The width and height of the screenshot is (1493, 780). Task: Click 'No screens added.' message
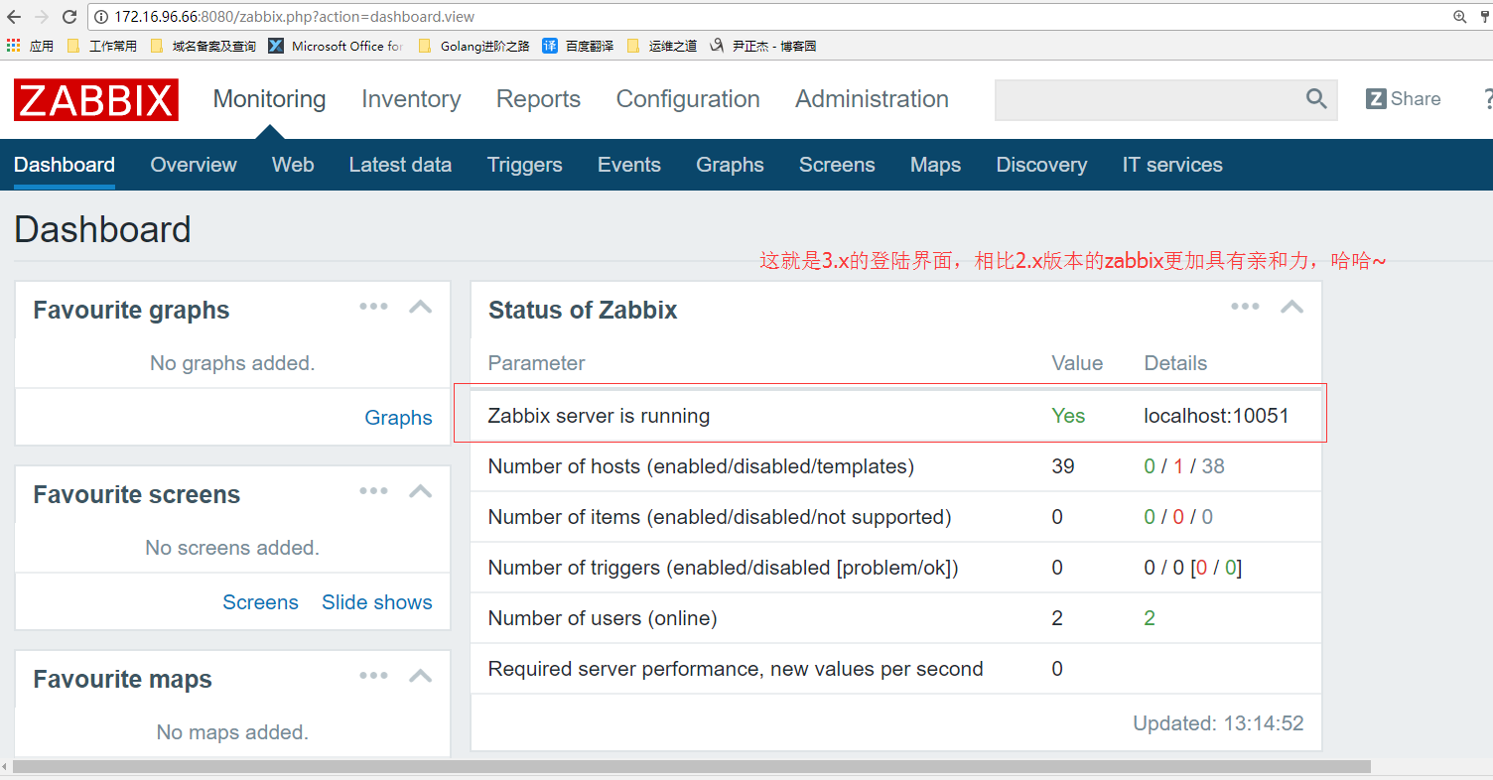point(232,548)
